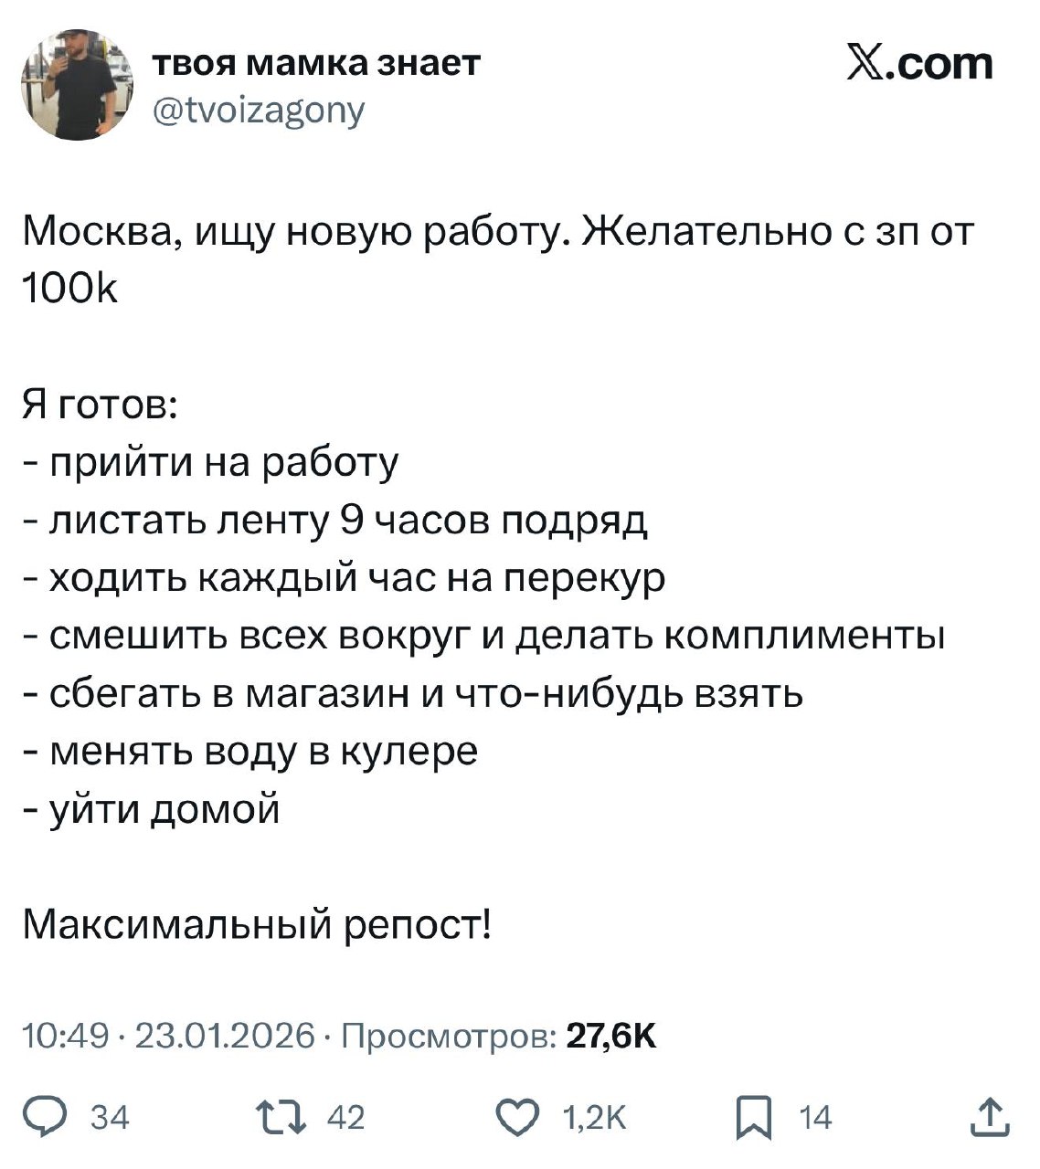Click the repost count 42
Image resolution: width=1040 pixels, height=1169 pixels.
coord(345,1117)
